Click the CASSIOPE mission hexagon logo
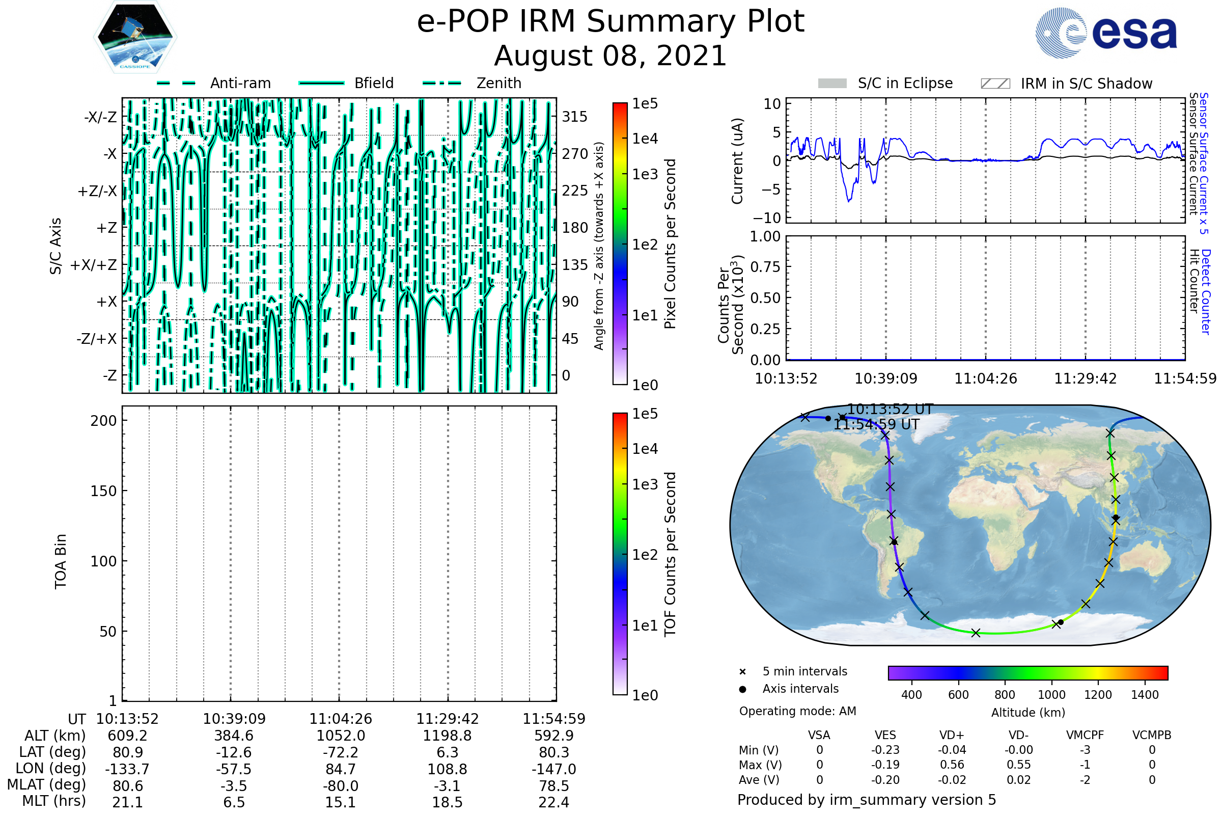This screenshot has height=815, width=1222. tap(135, 37)
